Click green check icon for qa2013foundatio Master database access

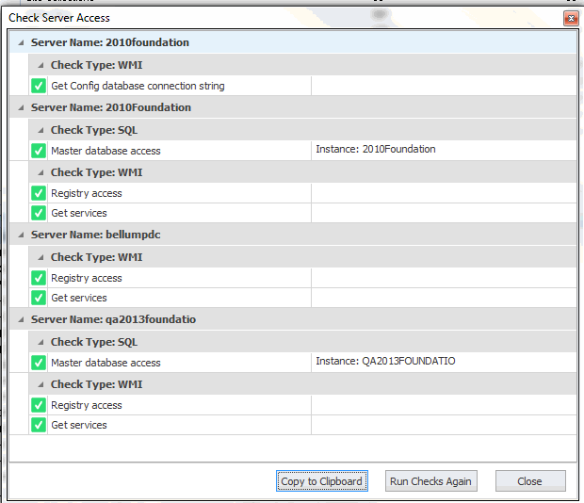[x=39, y=363]
